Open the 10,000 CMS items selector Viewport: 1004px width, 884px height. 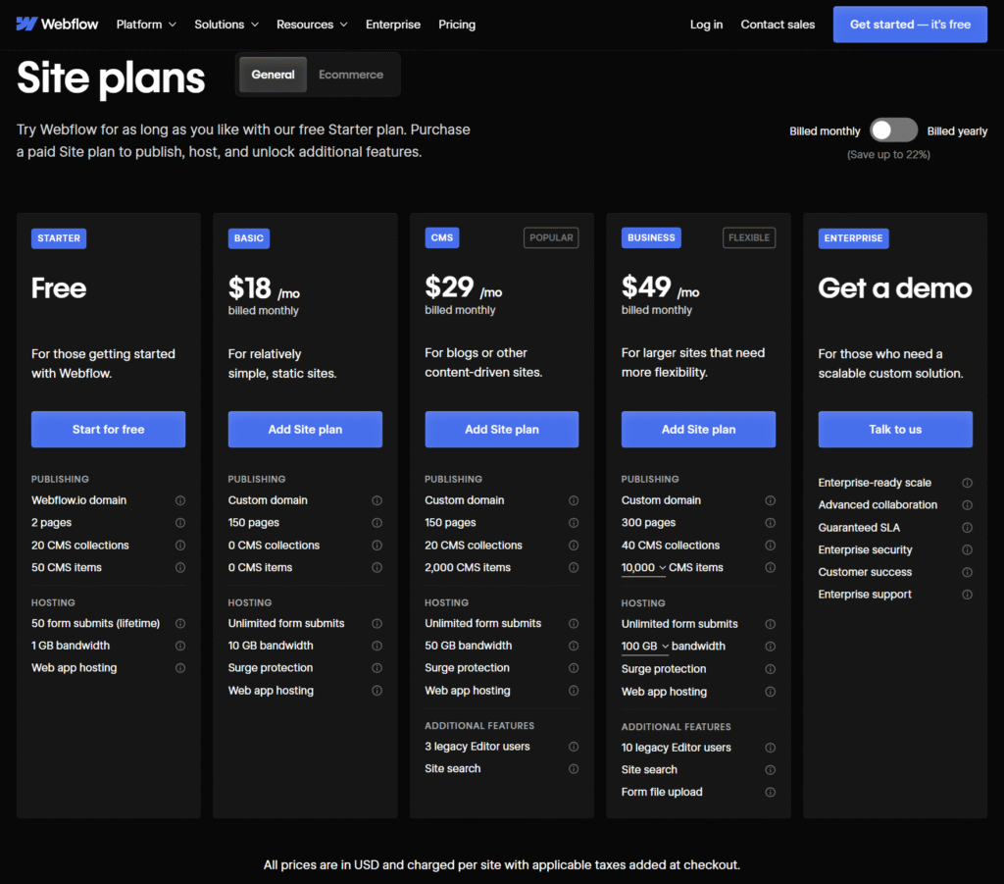pyautogui.click(x=643, y=568)
